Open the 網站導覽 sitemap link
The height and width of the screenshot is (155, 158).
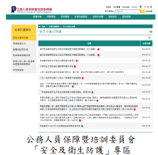pos(116,7)
